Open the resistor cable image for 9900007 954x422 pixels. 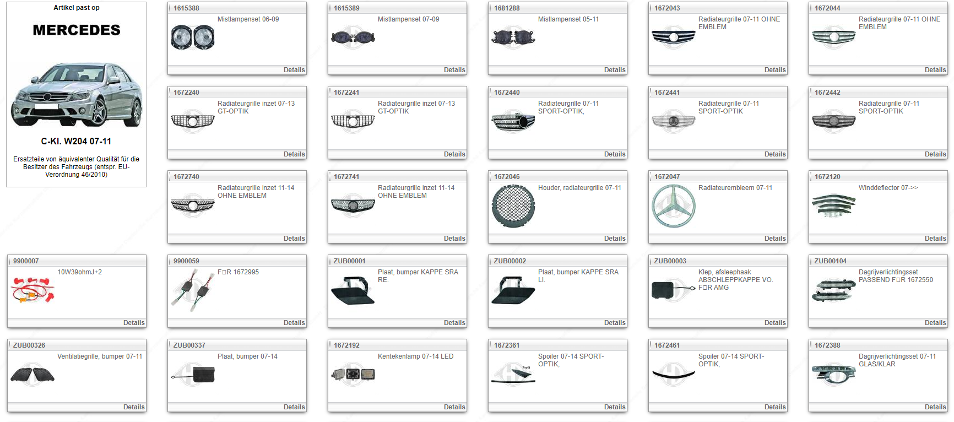click(33, 290)
